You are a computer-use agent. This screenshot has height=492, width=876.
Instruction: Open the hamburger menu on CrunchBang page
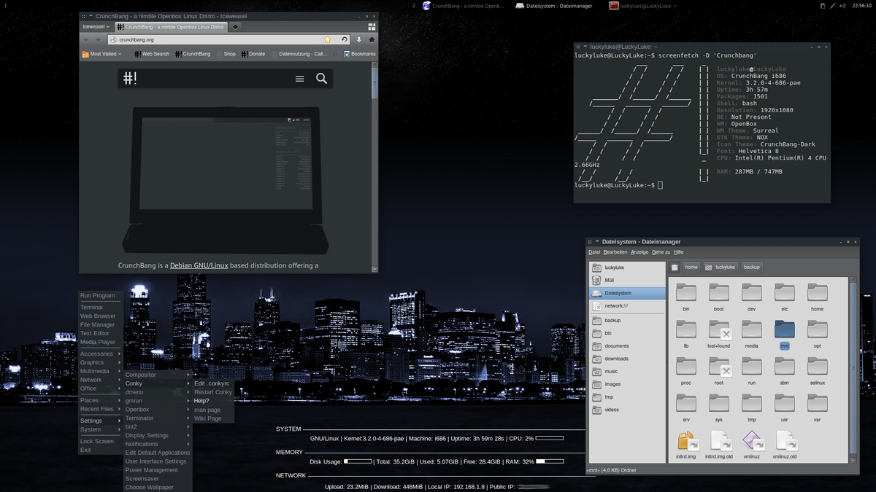[299, 79]
